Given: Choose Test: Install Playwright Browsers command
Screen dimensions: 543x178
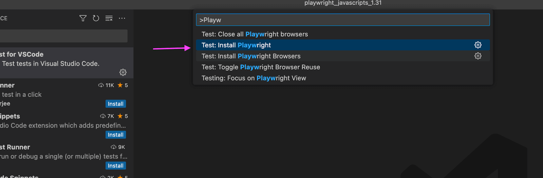Looking at the screenshot, I should point(343,56).
